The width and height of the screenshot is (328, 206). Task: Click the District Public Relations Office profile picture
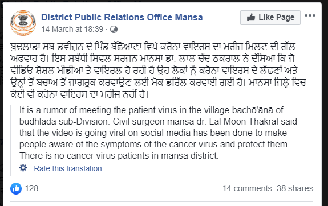pyautogui.click(x=23, y=23)
